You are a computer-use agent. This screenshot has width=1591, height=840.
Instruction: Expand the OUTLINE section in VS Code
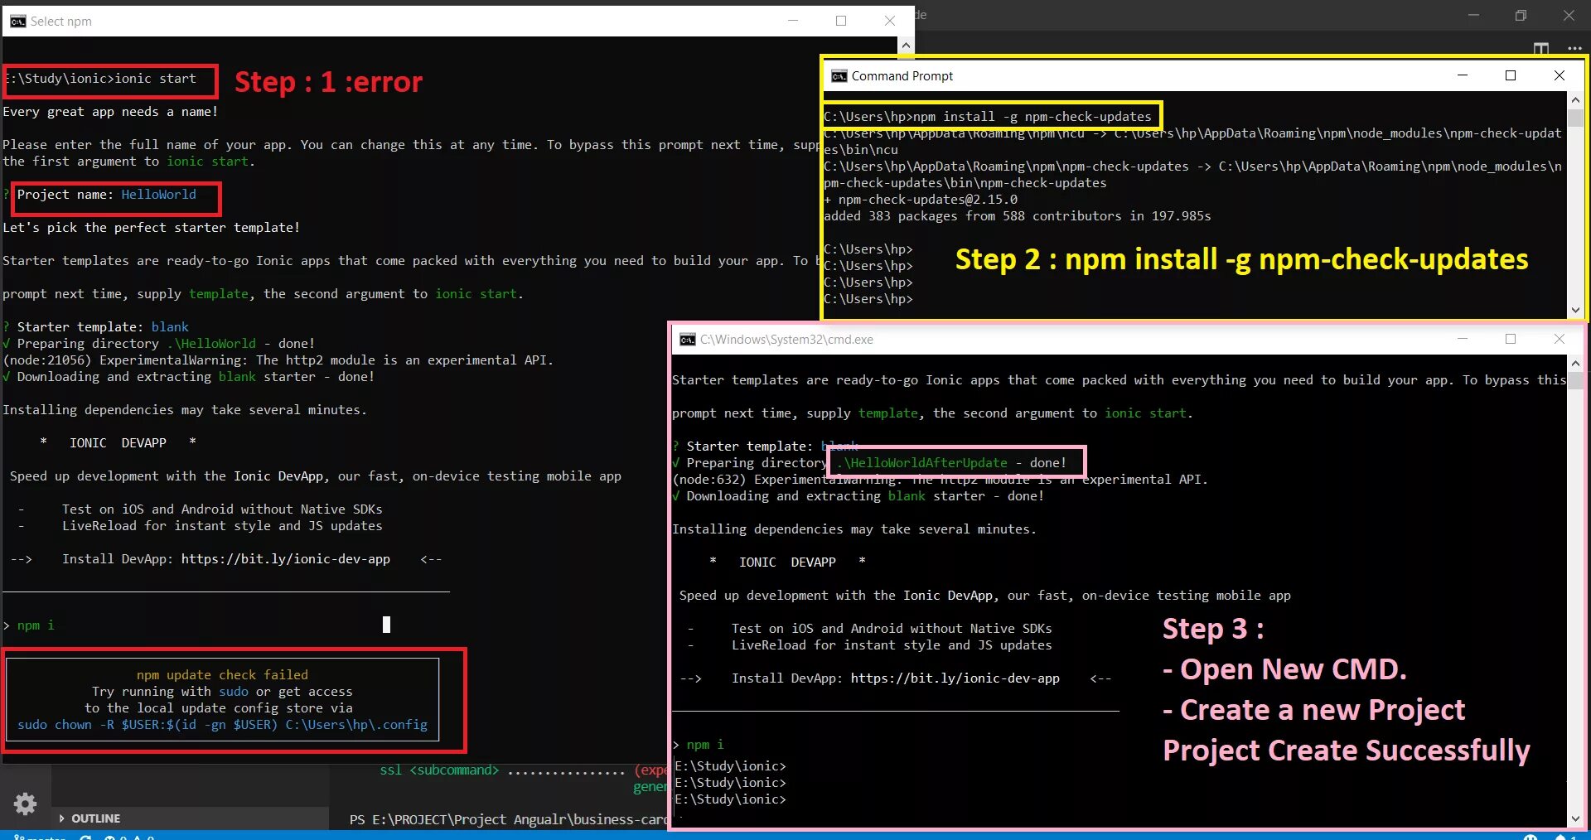(x=89, y=818)
